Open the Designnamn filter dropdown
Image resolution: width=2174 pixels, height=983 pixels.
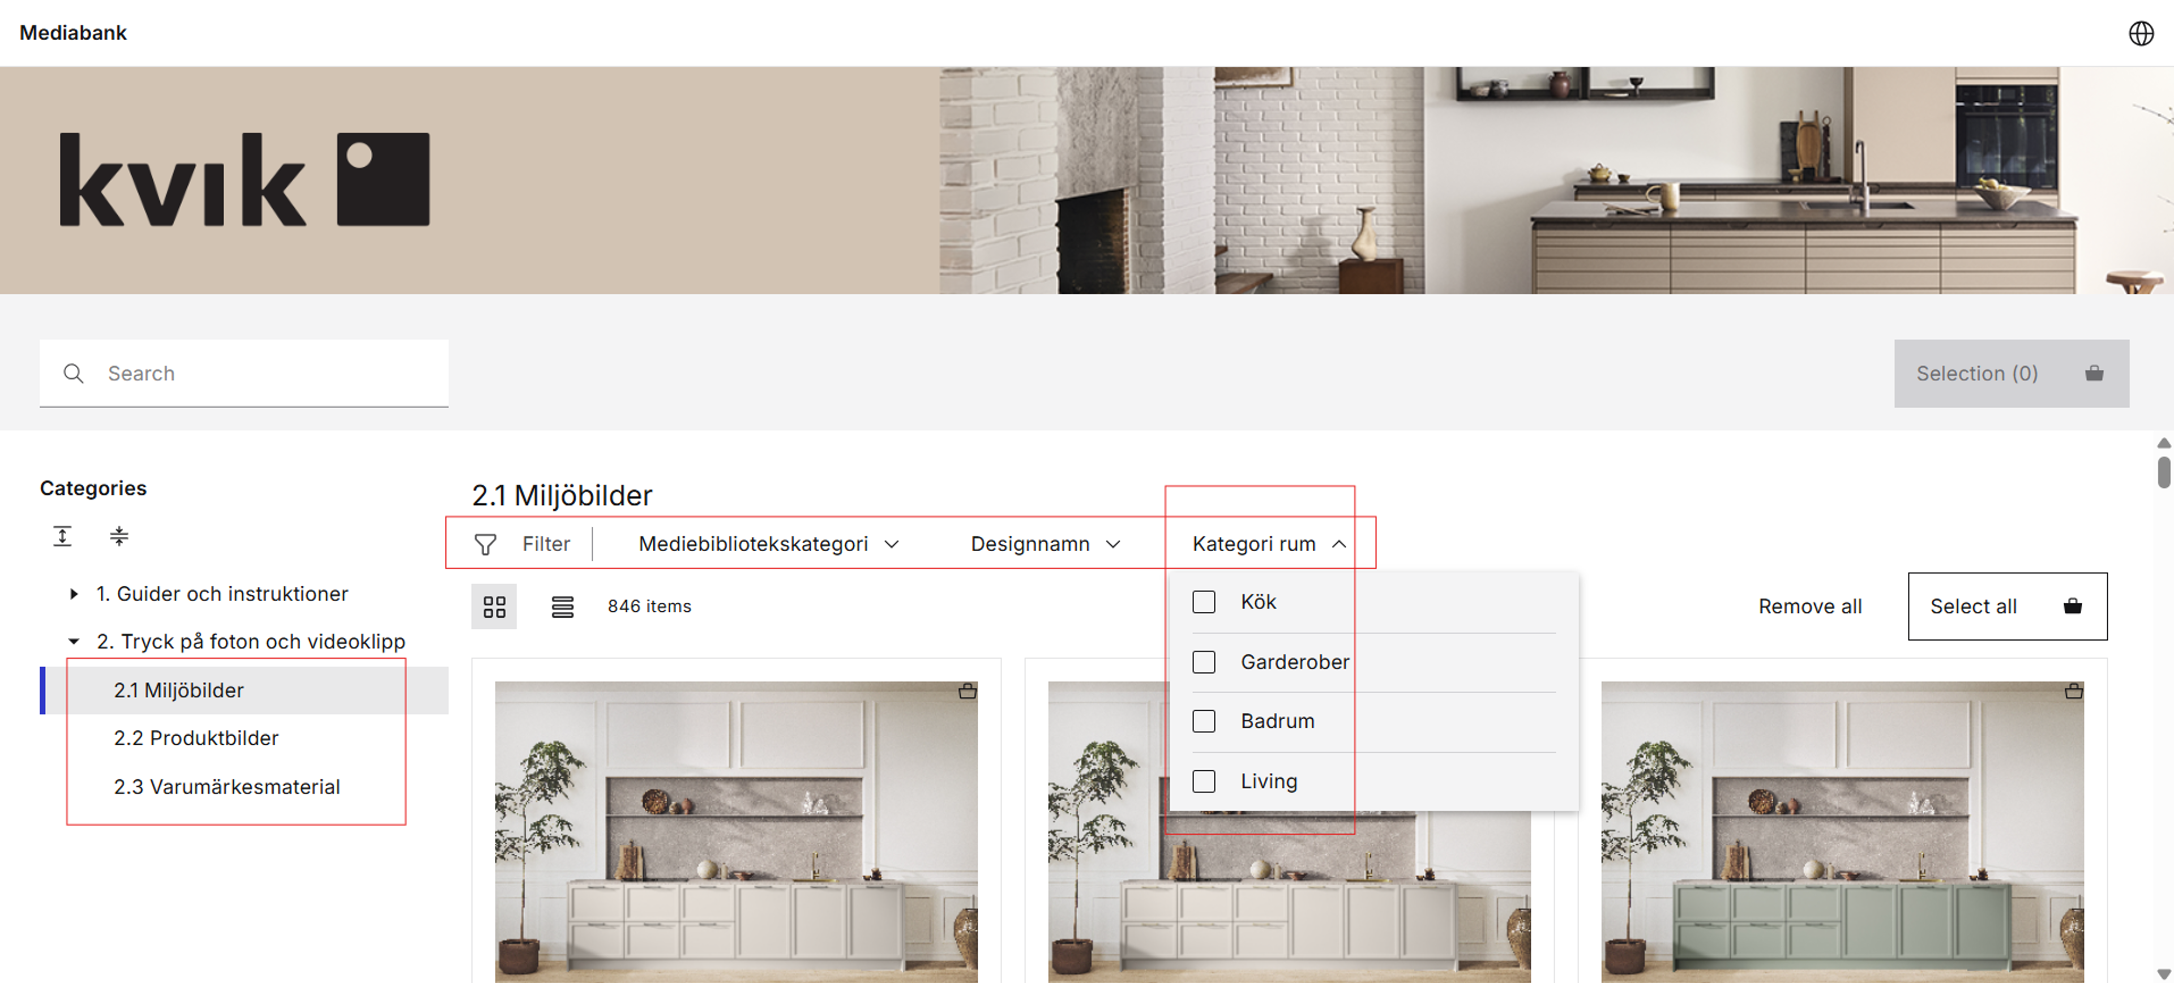(1045, 544)
